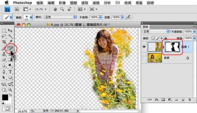Select the 3D Orbit camera tool
The width and height of the screenshot is (197, 113).
click(10, 84)
